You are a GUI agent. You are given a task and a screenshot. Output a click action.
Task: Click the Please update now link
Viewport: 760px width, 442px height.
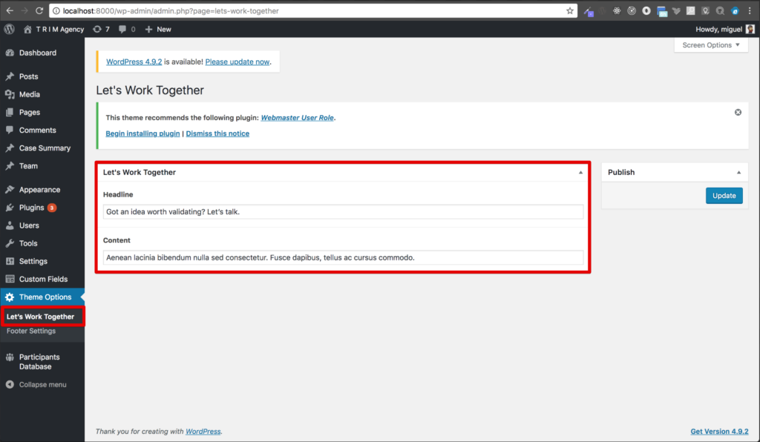point(237,62)
